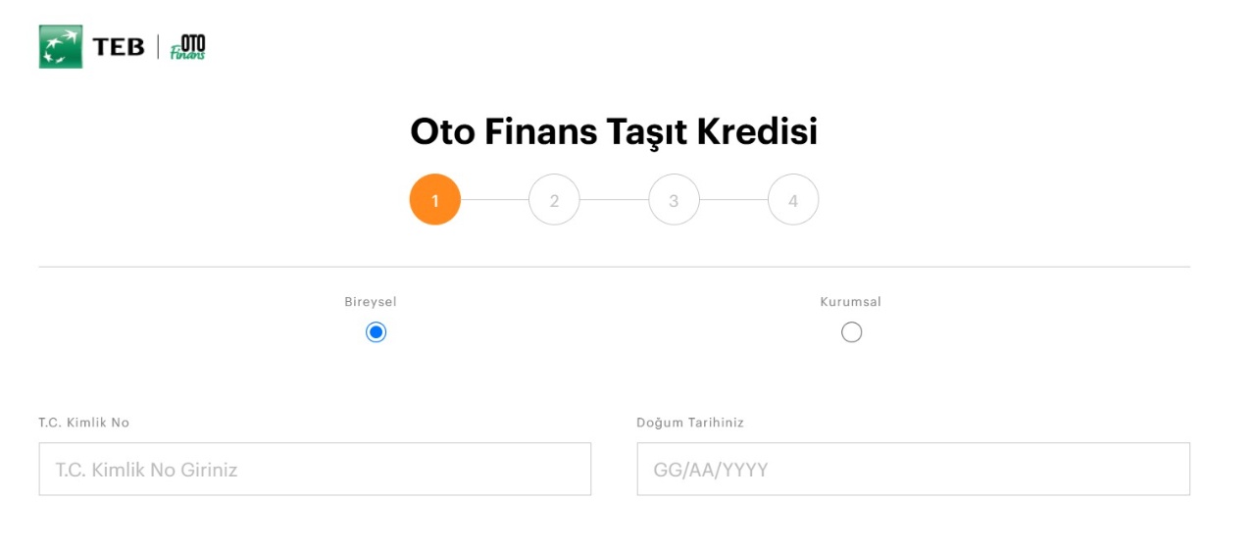Click the connector line between steps 3 and 4
1255x550 pixels.
733,200
